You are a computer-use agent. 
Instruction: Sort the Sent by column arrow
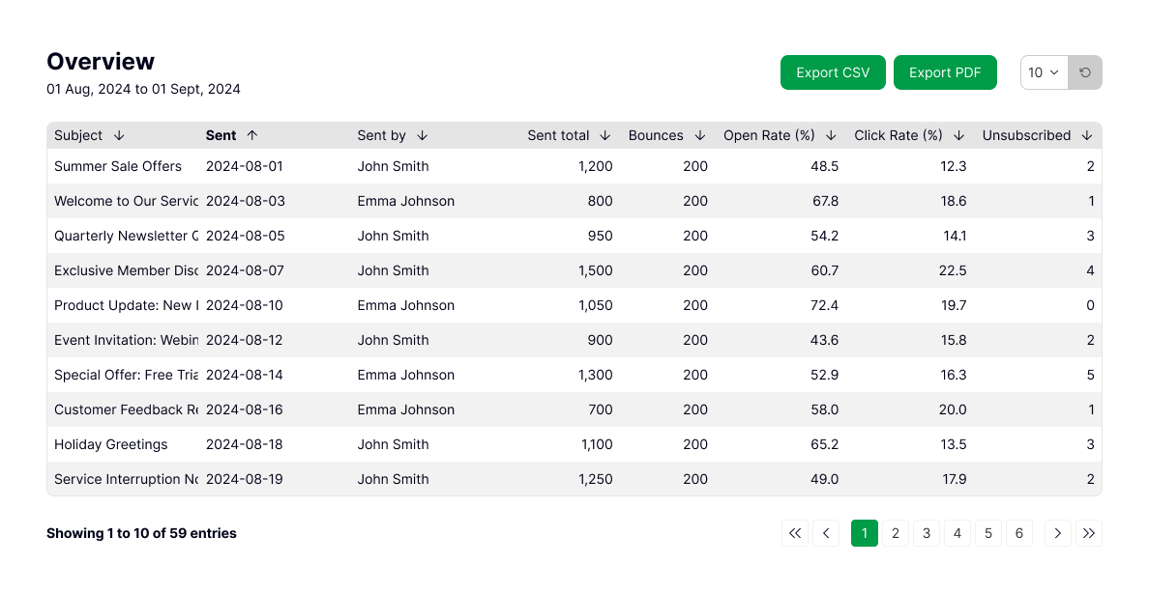(423, 136)
